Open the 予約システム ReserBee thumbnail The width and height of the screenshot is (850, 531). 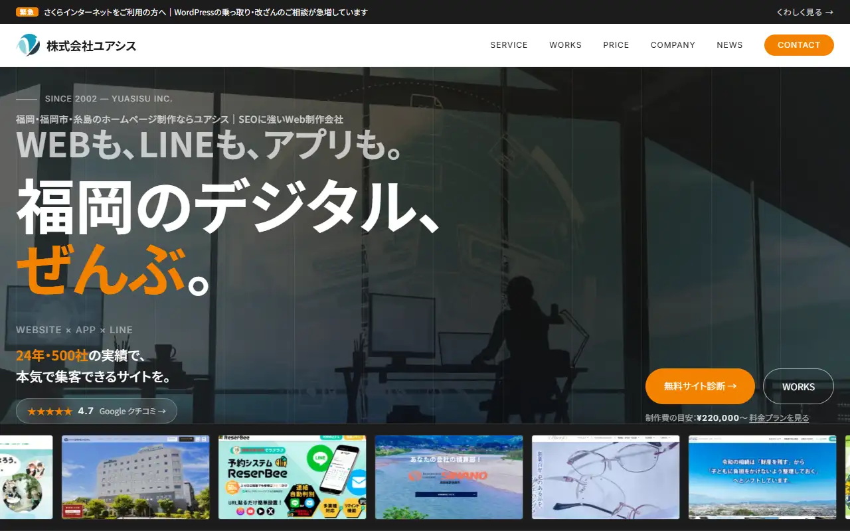pyautogui.click(x=292, y=477)
